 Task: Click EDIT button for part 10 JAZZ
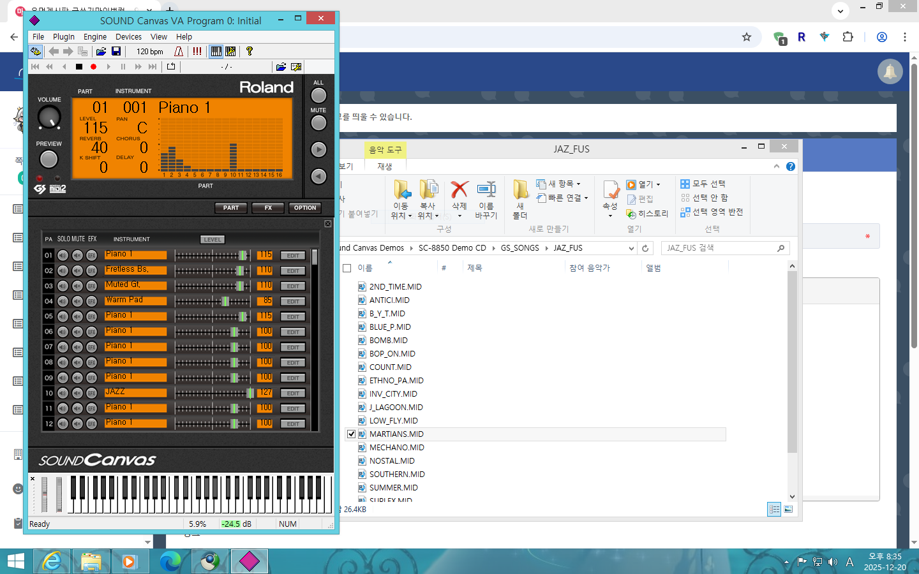point(293,393)
